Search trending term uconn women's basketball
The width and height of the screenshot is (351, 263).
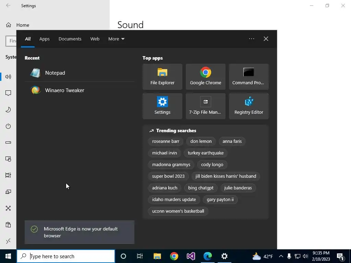tap(178, 211)
